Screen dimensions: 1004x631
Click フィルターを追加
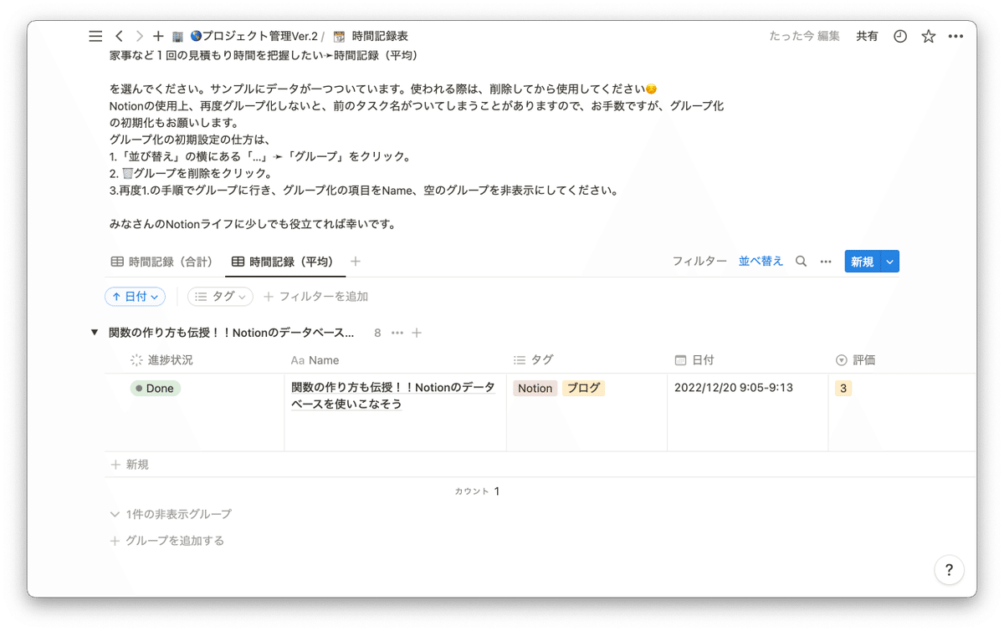[x=316, y=297]
